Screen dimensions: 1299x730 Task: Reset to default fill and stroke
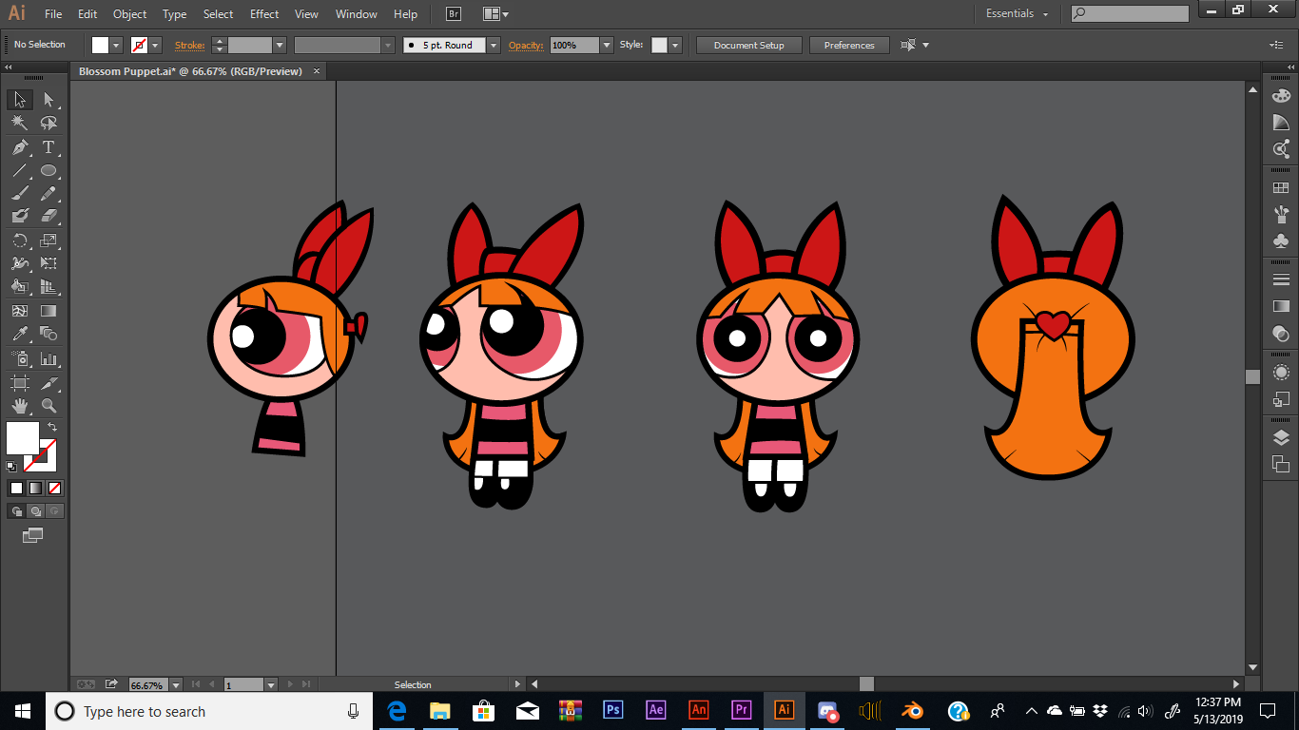pos(11,467)
